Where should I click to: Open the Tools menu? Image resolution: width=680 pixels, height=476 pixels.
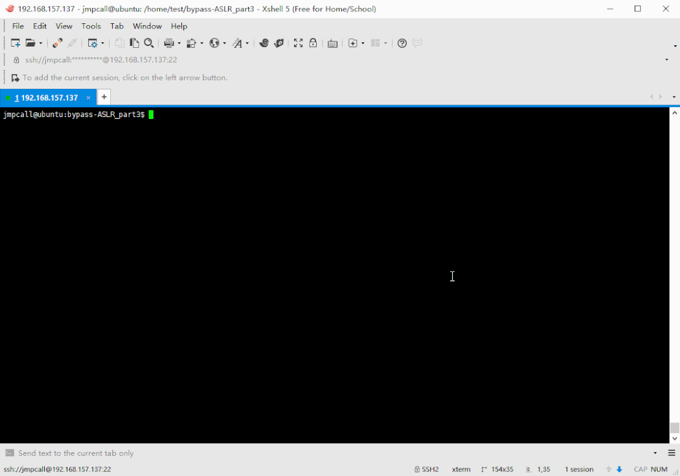coord(91,26)
